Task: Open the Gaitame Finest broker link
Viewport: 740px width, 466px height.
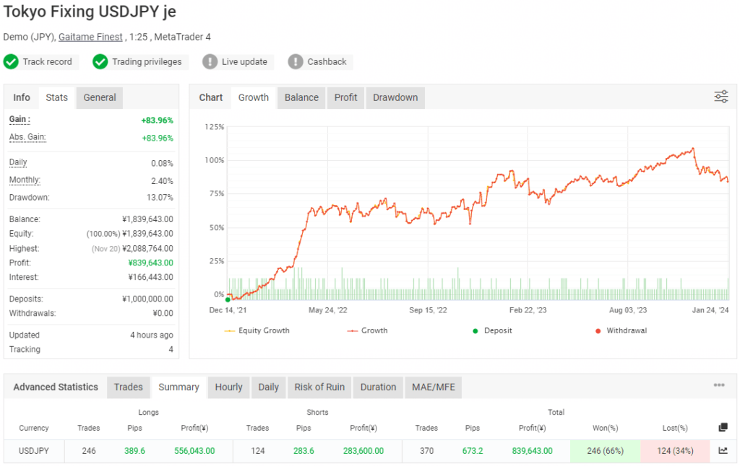Action: tap(90, 36)
